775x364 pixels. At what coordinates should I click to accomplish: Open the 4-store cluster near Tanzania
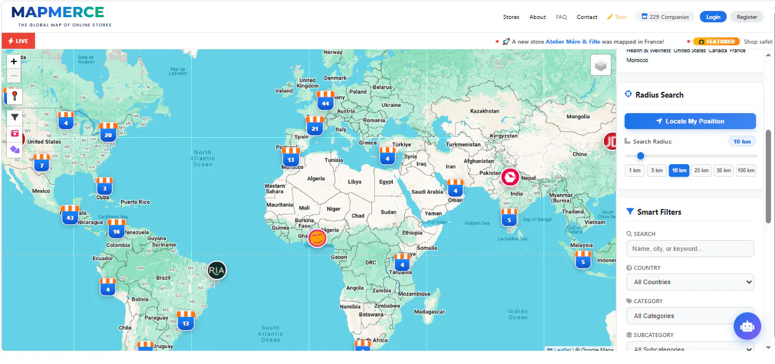(x=402, y=262)
